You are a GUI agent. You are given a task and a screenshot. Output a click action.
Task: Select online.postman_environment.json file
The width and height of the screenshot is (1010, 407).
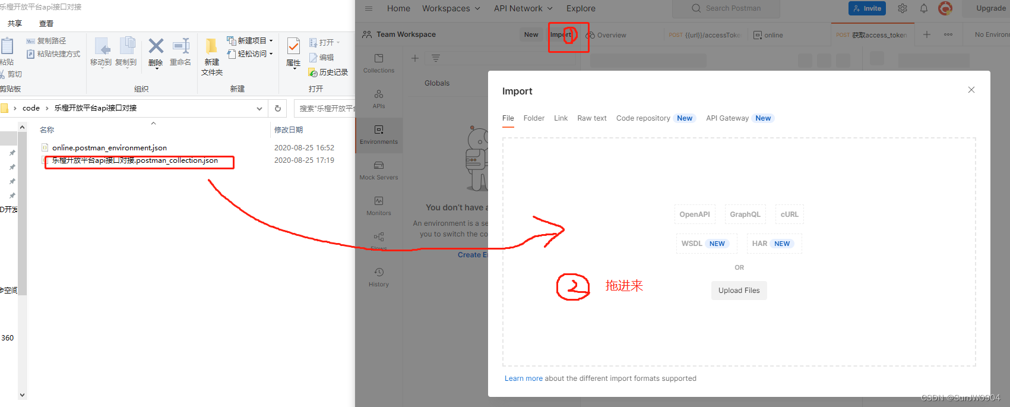(x=109, y=147)
